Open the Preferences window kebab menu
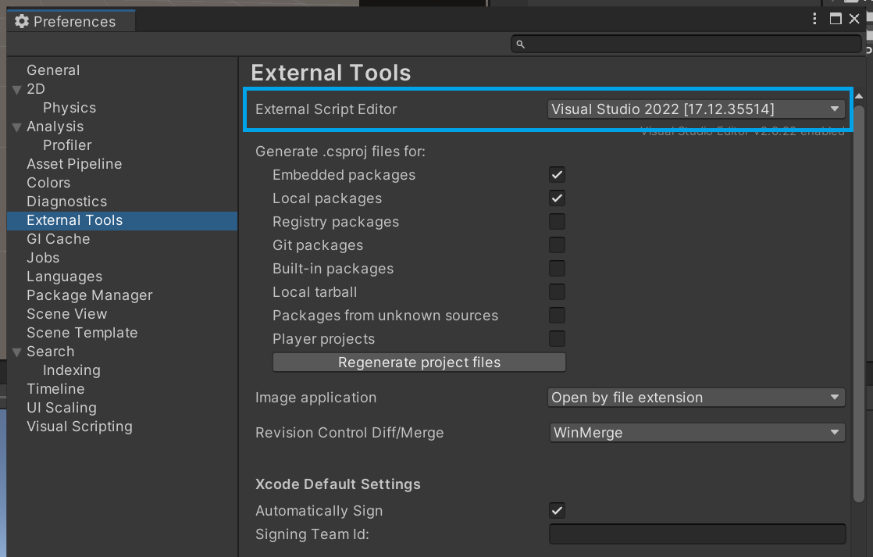The width and height of the screenshot is (873, 557). 814,19
